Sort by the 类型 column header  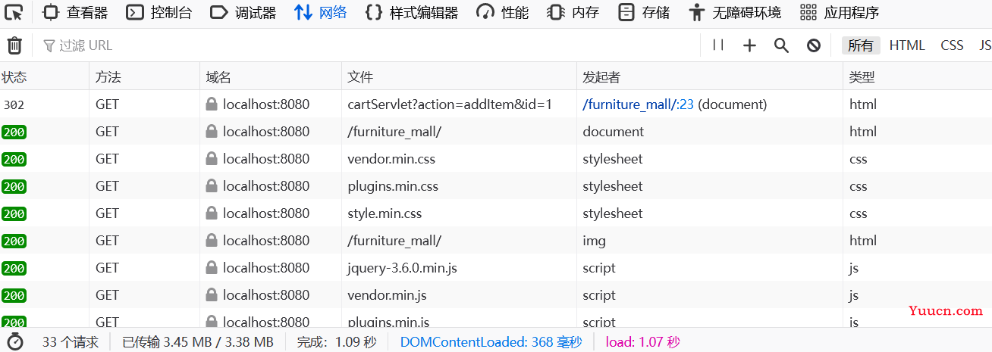918,76
